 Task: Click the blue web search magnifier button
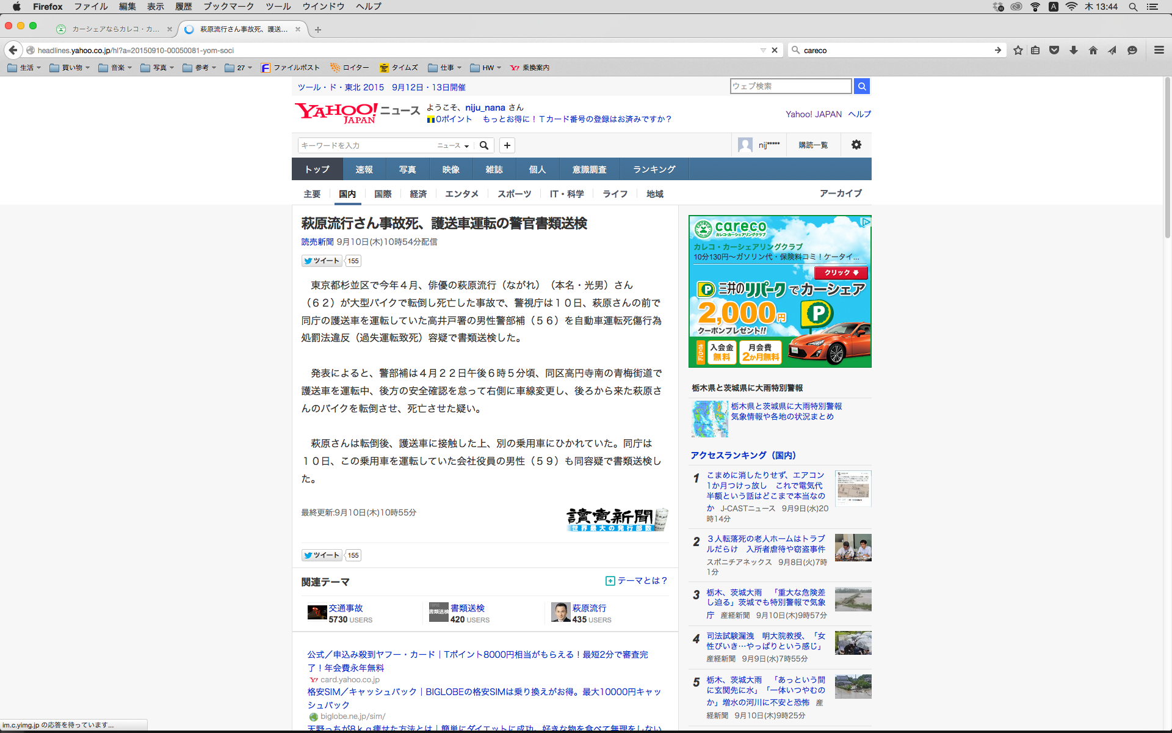click(x=862, y=86)
